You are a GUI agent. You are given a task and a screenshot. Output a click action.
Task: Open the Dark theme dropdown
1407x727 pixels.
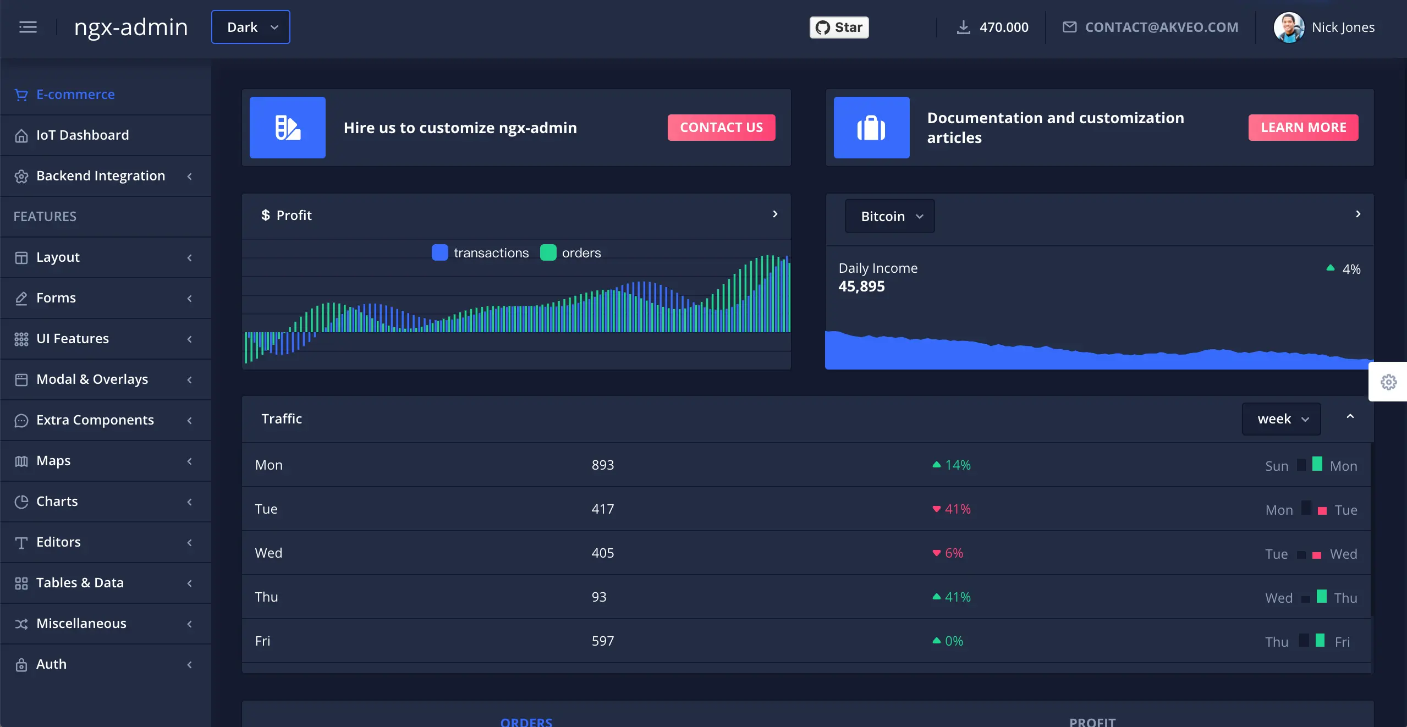coord(251,27)
